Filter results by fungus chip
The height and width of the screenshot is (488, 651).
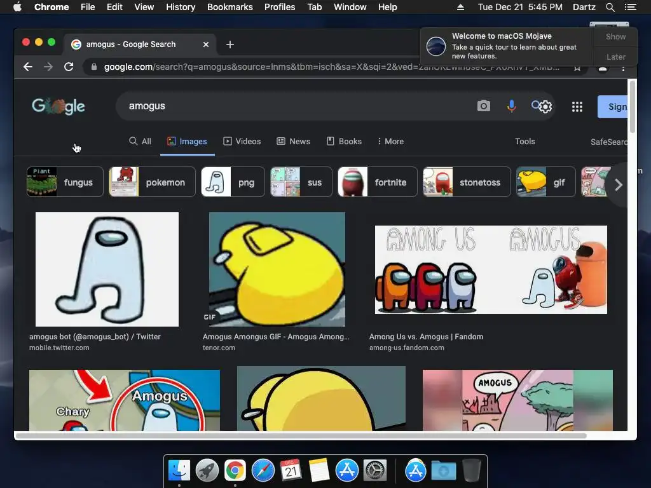(65, 182)
